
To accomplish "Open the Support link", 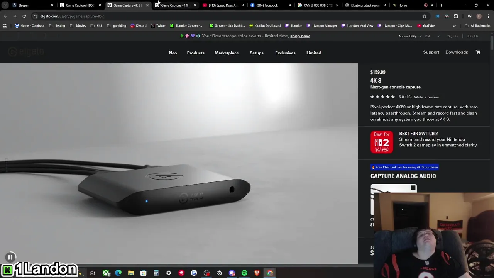I will [x=431, y=52].
